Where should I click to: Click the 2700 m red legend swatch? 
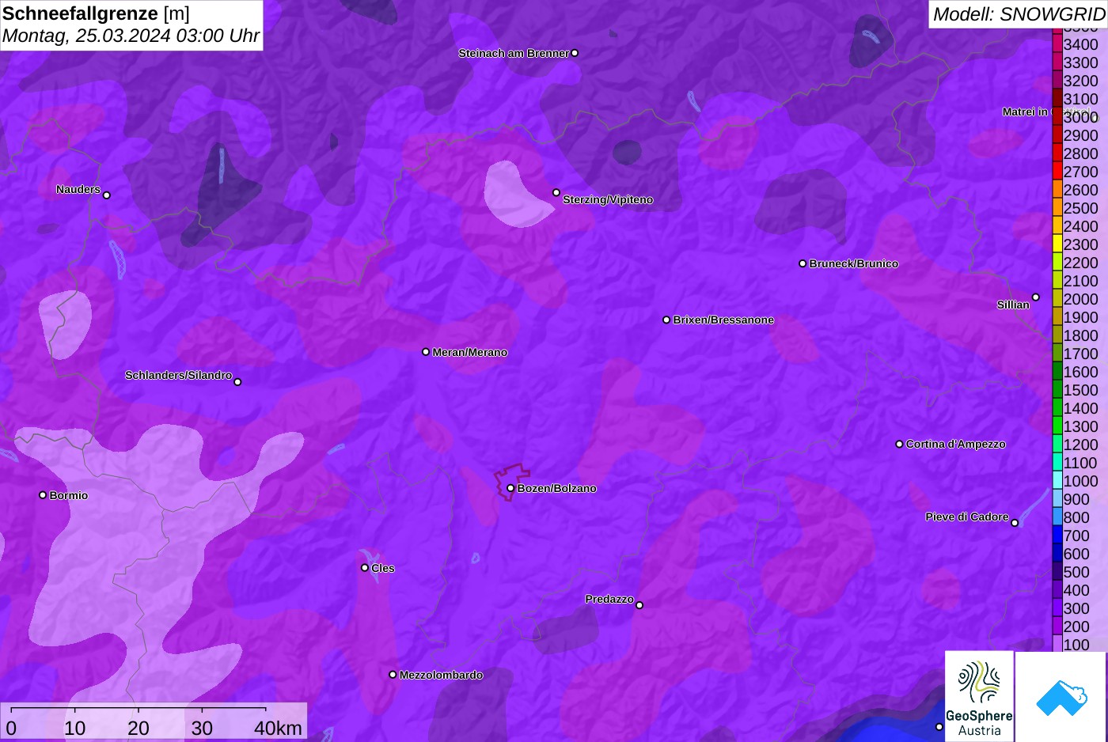[x=1057, y=171]
